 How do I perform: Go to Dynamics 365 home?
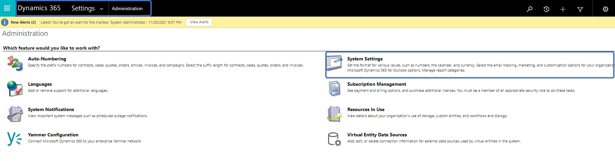[39, 8]
